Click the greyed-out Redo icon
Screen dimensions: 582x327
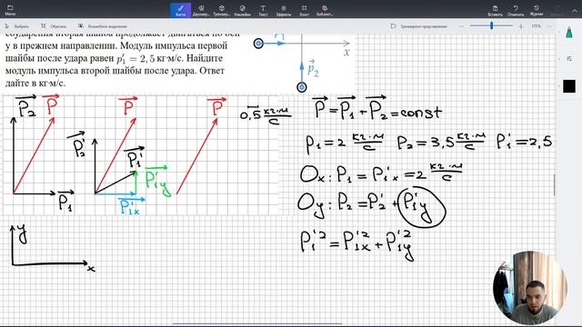point(557,10)
